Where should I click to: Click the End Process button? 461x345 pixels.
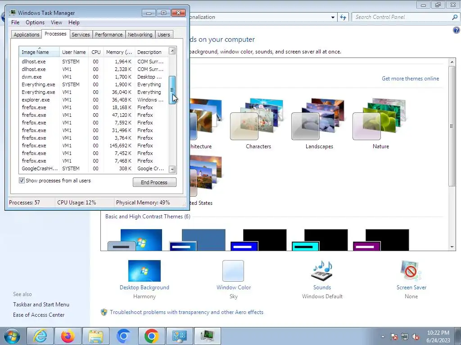coord(154,182)
